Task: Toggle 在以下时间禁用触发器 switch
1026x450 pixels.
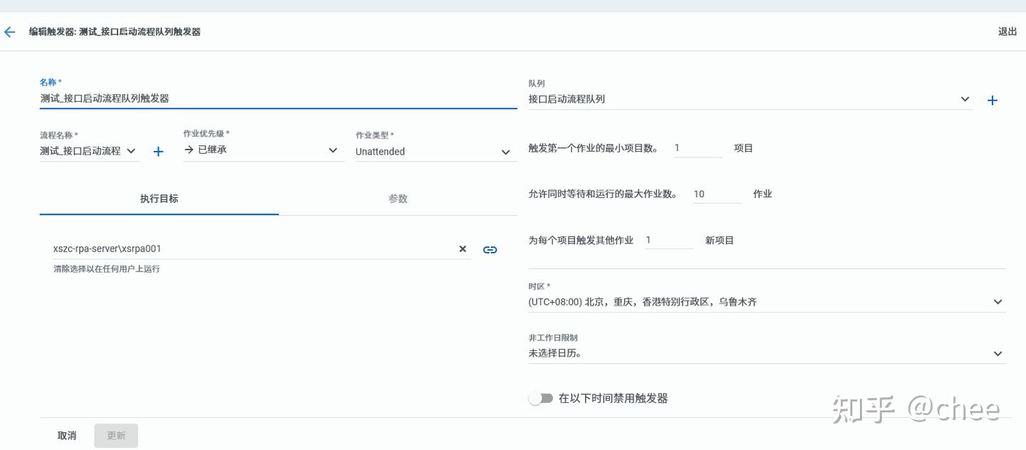Action: (x=541, y=399)
